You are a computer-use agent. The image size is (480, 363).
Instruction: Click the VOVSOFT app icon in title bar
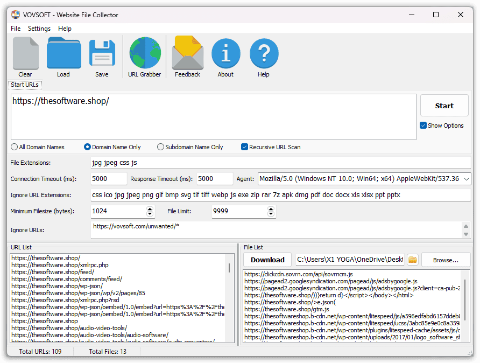[x=16, y=15]
